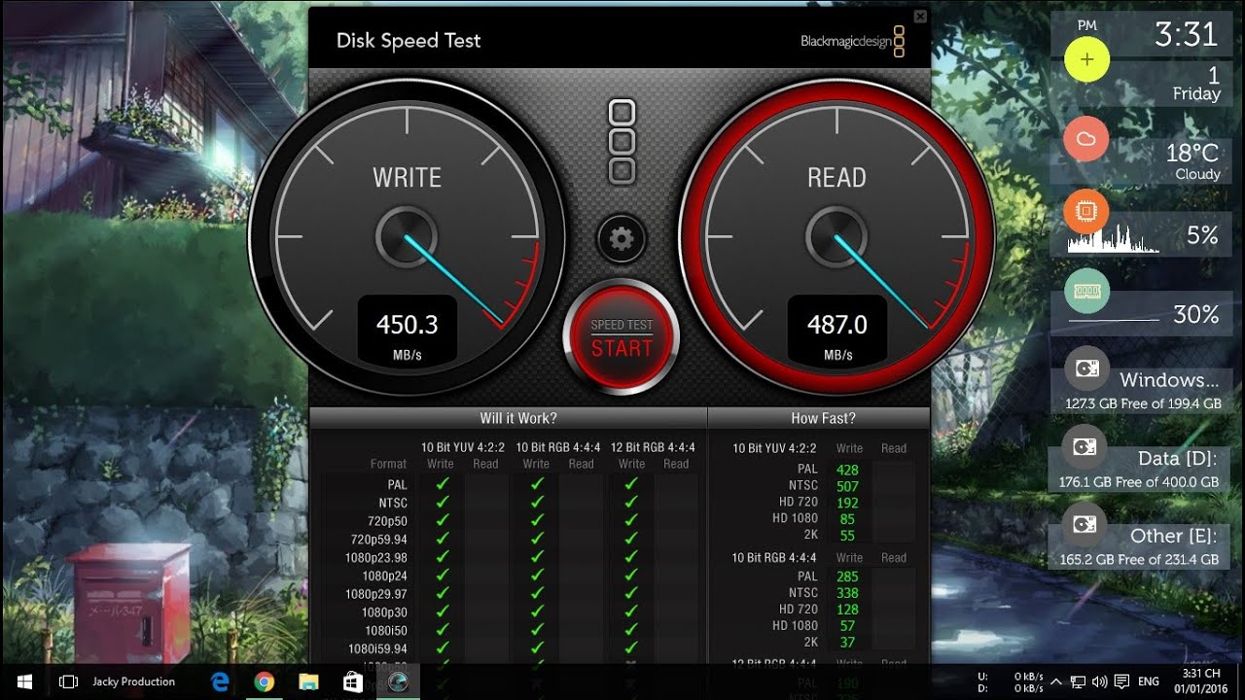Click 720p50 write checkmark under 12 Bit RGB
Viewport: 1245px width, 700px height.
pyautogui.click(x=631, y=520)
